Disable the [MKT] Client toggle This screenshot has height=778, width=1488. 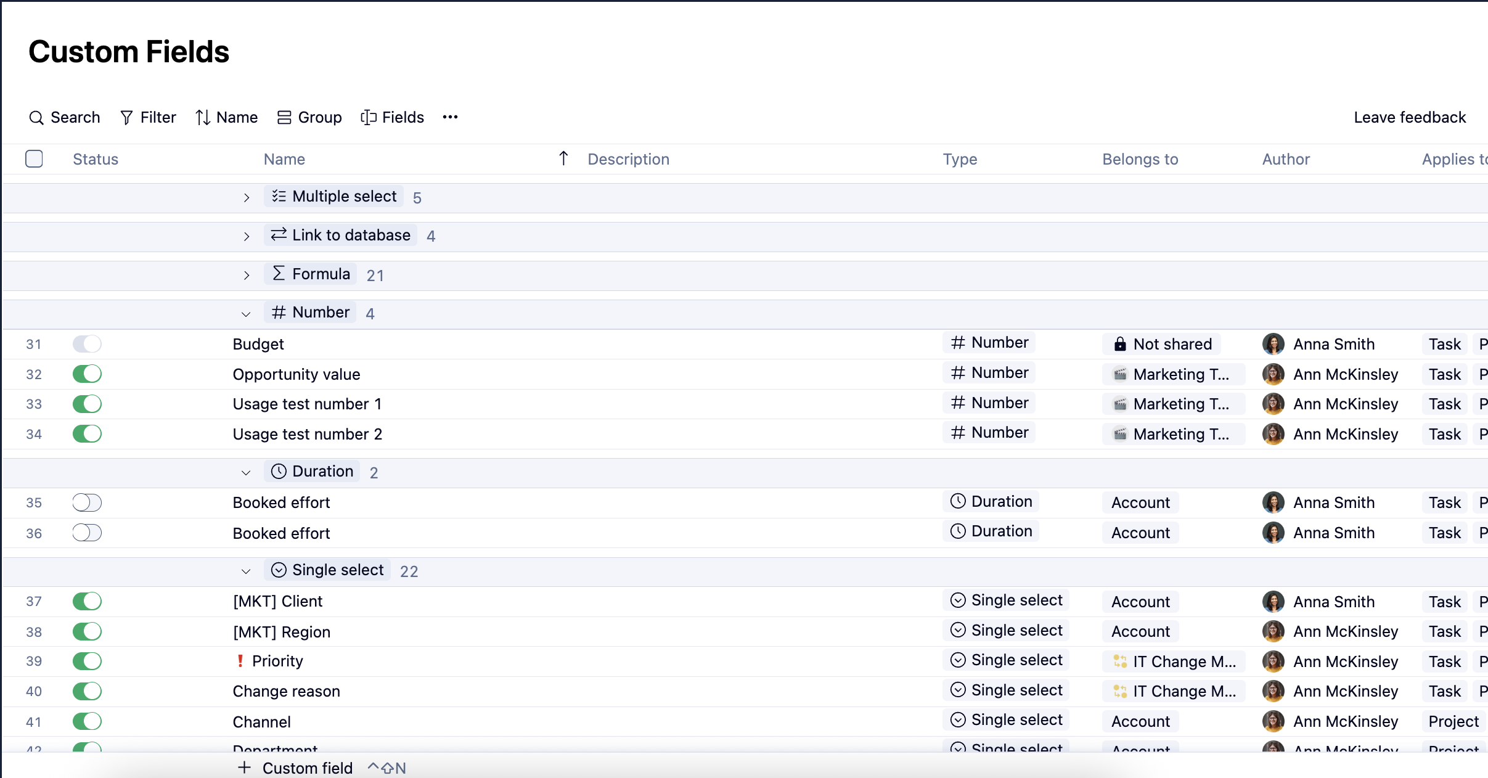pyautogui.click(x=87, y=601)
